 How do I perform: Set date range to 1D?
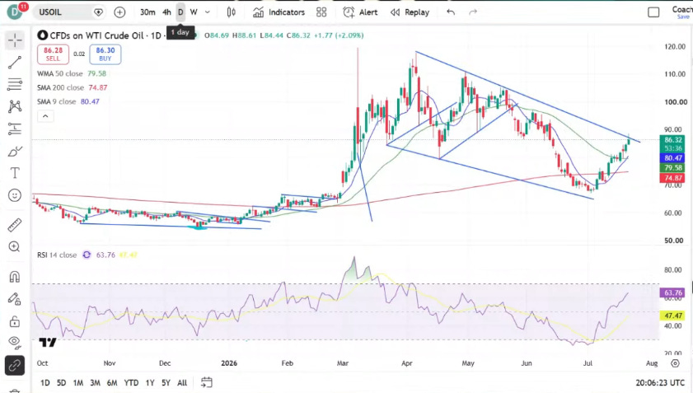click(x=45, y=383)
